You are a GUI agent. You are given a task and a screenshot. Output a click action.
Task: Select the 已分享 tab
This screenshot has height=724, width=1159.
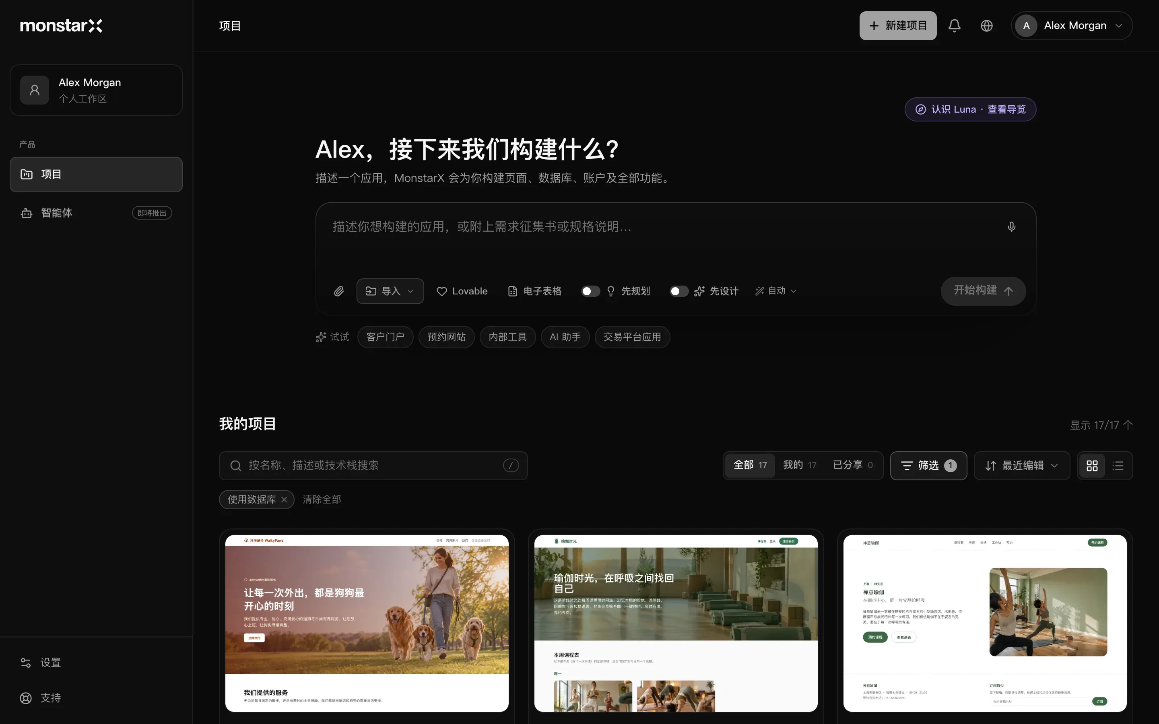click(852, 465)
